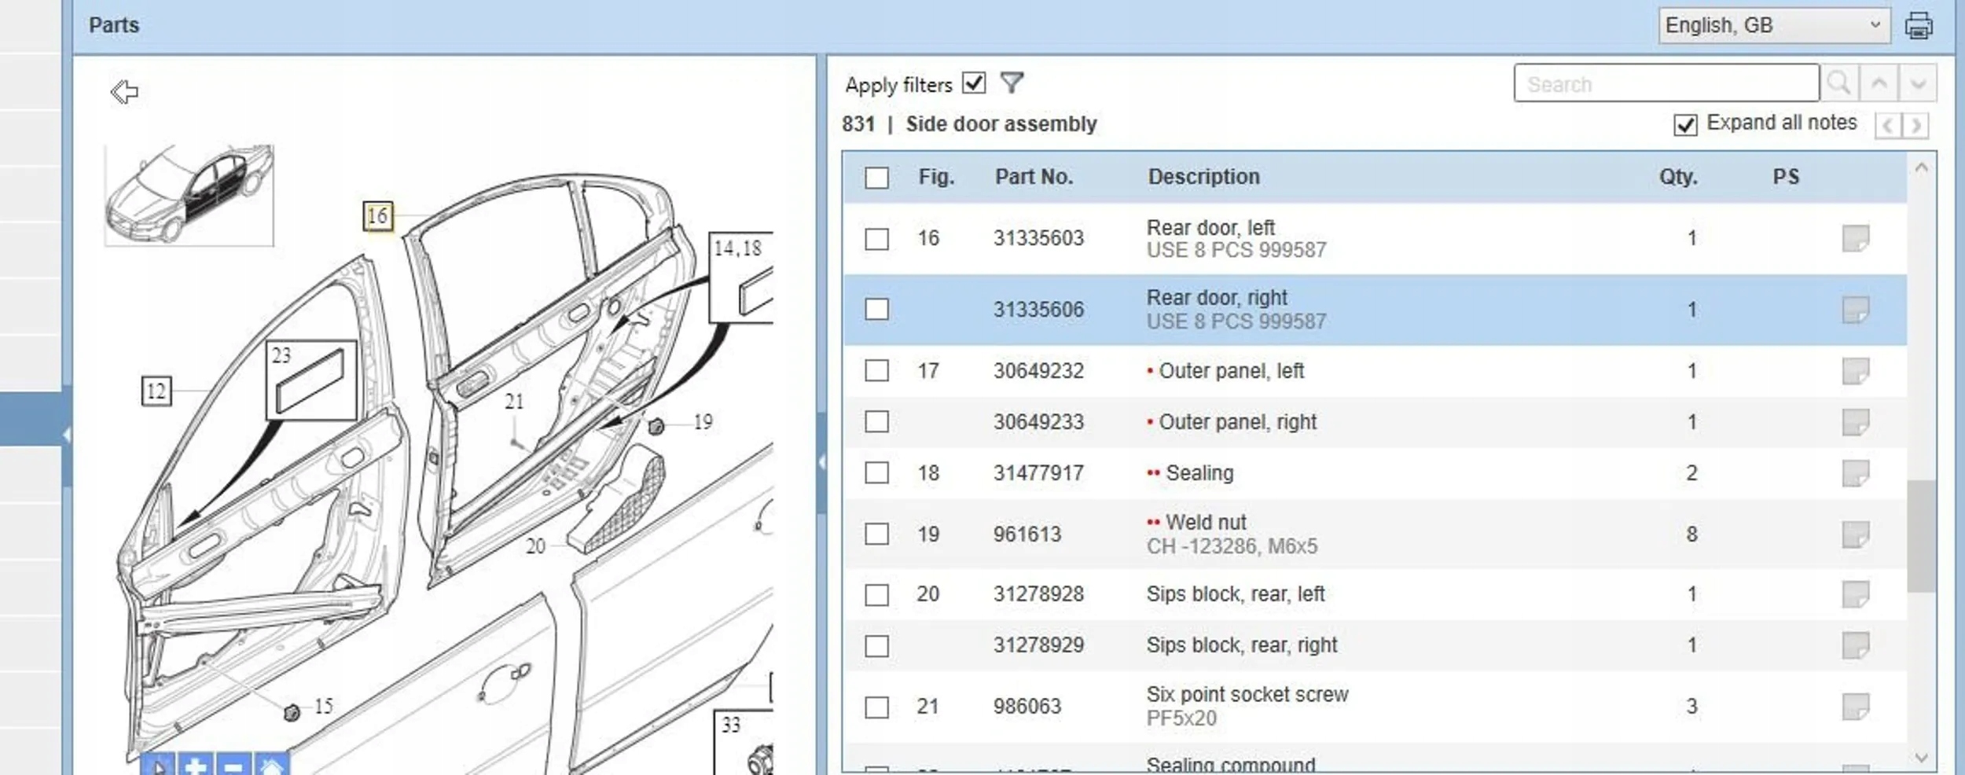Viewport: 1965px width, 775px height.
Task: Click the scrollbar down arrow
Action: 1921,758
